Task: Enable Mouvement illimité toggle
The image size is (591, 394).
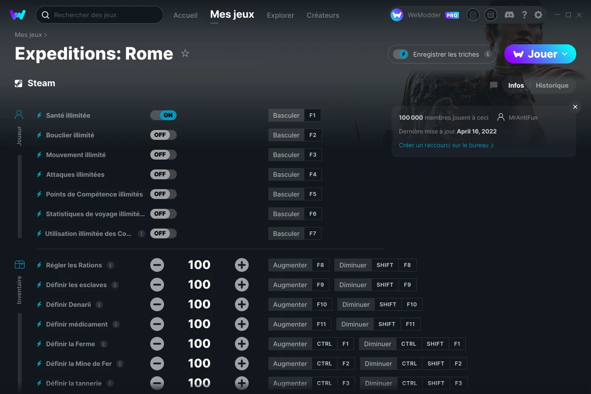Action: pyautogui.click(x=164, y=155)
